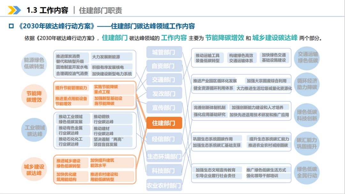The height and width of the screenshot is (194, 345).
Task: Click the square bullet before 《2030年碳达峰行动方案》
Action: pyautogui.click(x=11, y=26)
